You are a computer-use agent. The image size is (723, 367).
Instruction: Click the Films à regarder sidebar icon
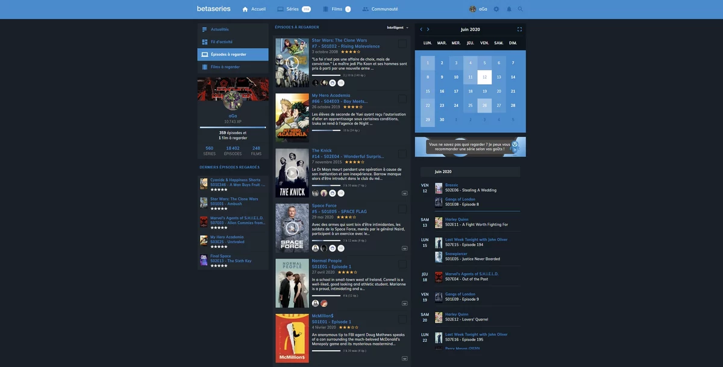coord(205,67)
